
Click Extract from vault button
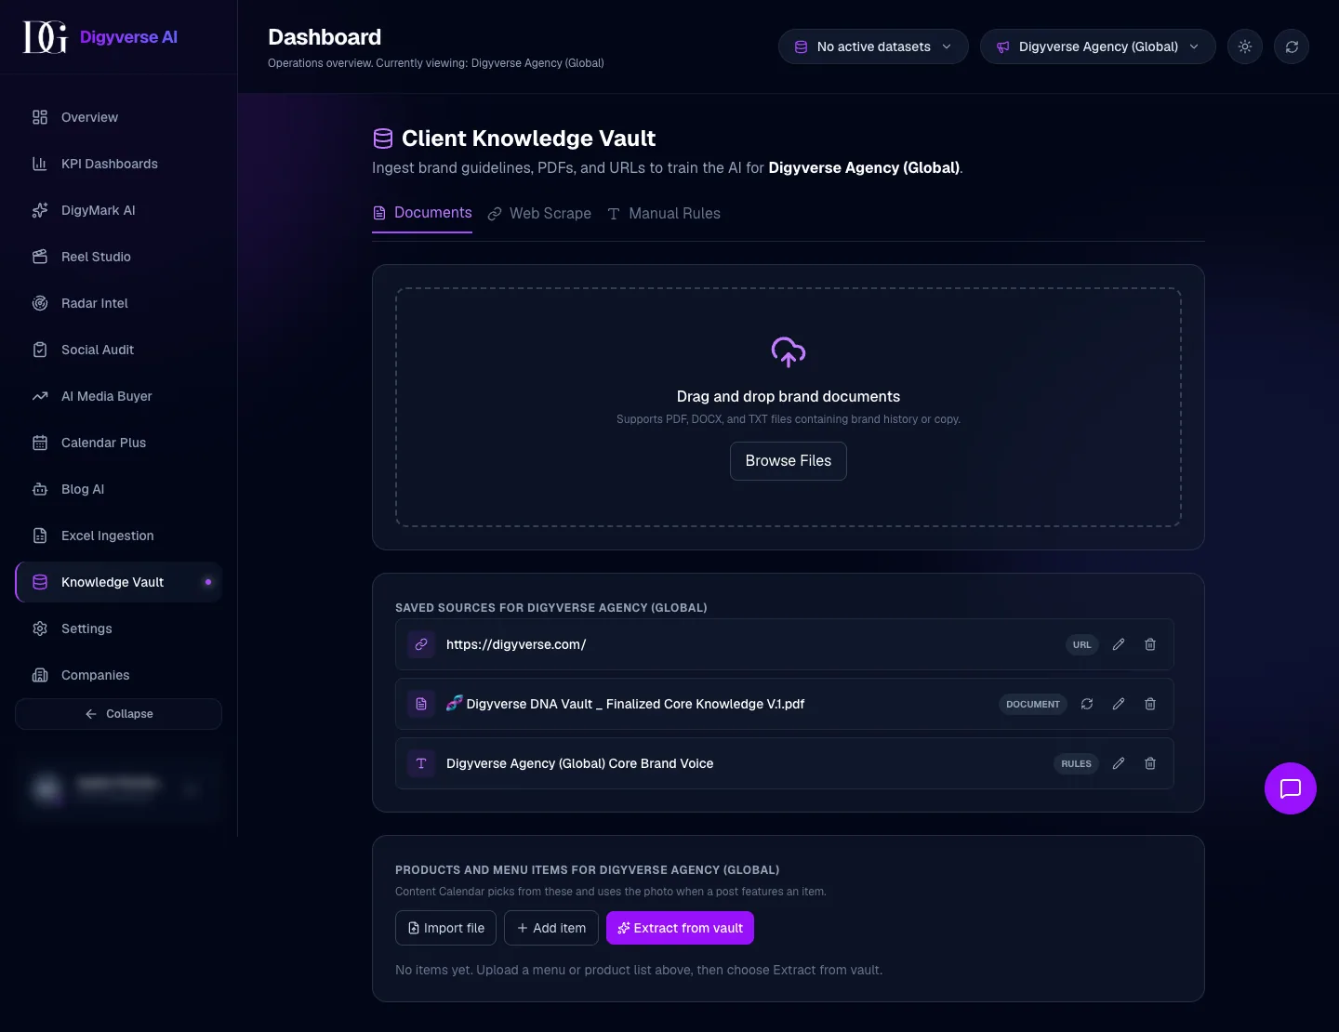pos(680,928)
